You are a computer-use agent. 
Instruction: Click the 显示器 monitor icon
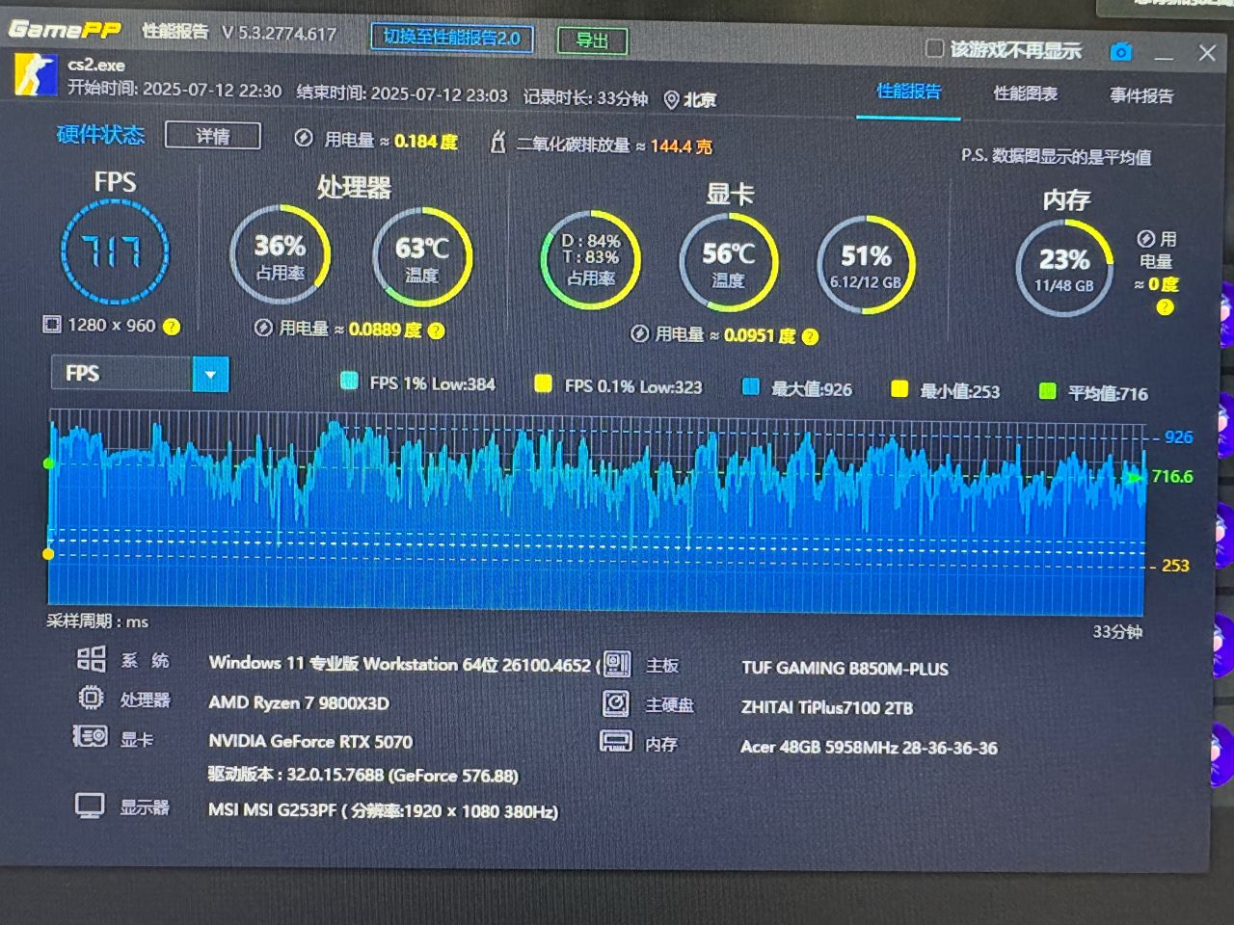coord(90,806)
